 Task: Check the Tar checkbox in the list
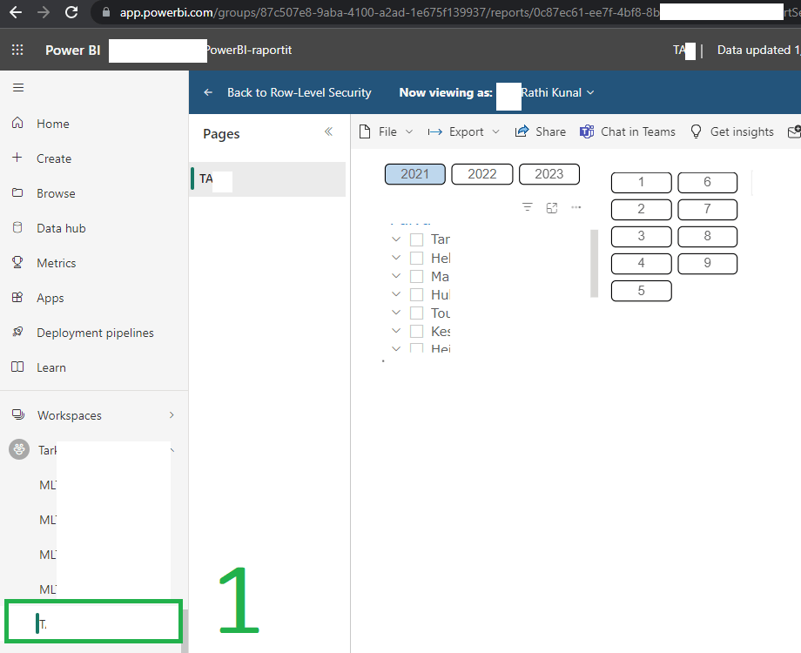pyautogui.click(x=415, y=239)
